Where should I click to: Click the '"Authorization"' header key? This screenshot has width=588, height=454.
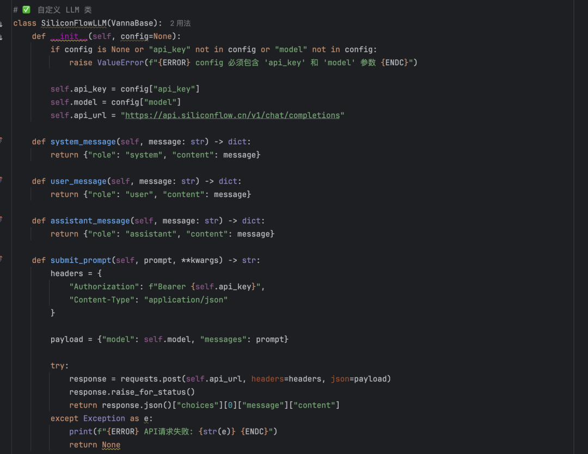tap(104, 287)
